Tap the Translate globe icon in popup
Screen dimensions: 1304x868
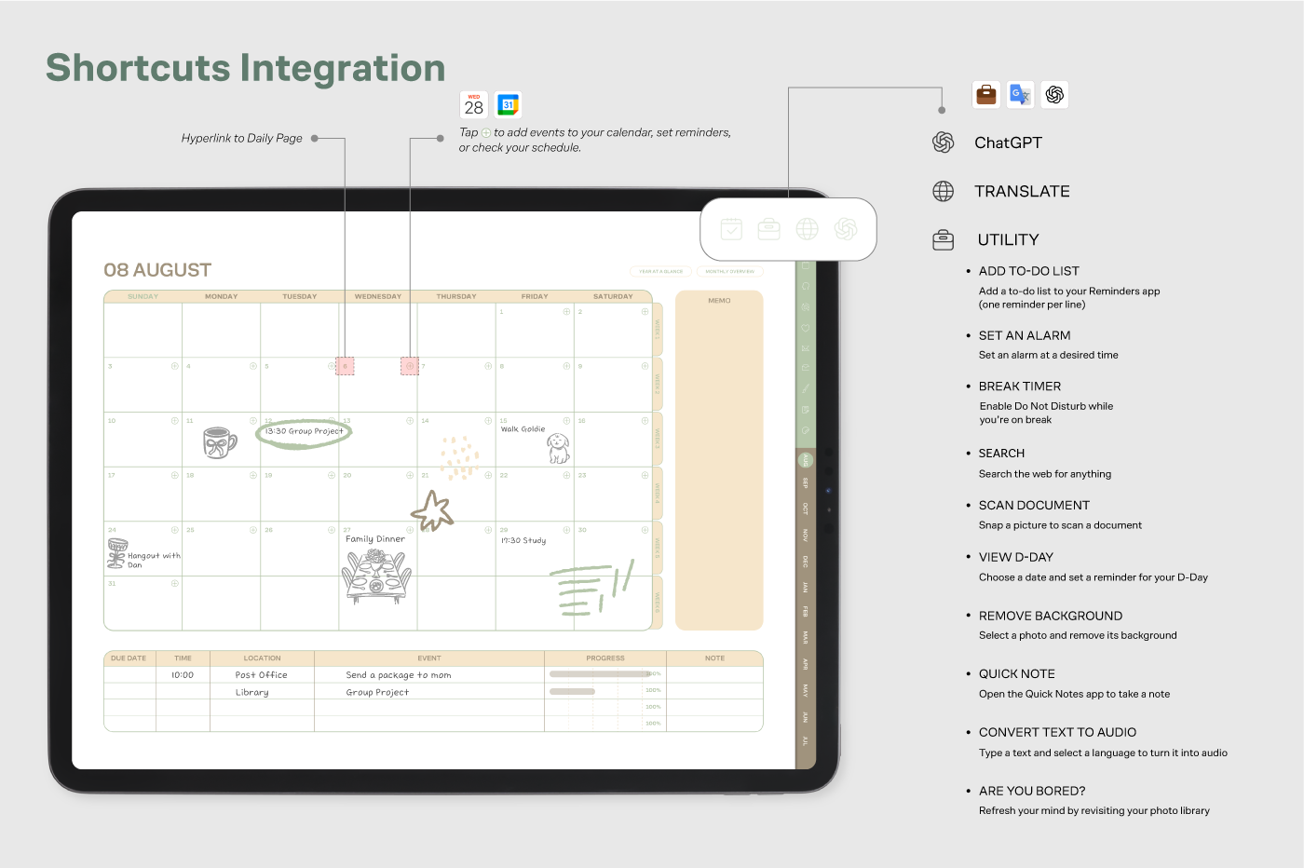coord(807,229)
